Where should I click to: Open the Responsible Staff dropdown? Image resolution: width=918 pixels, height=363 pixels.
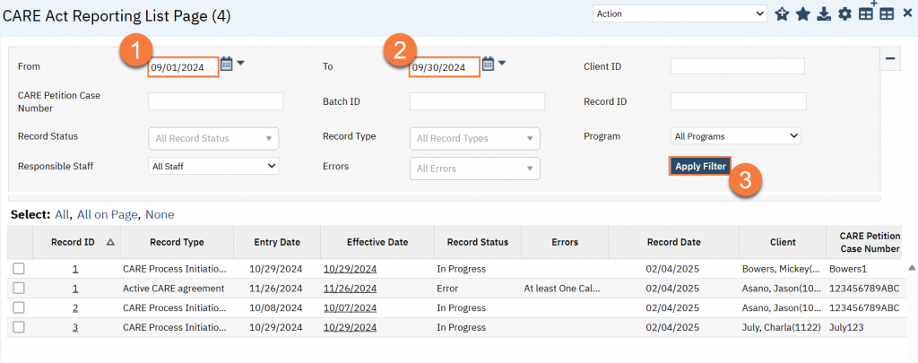[x=213, y=166]
